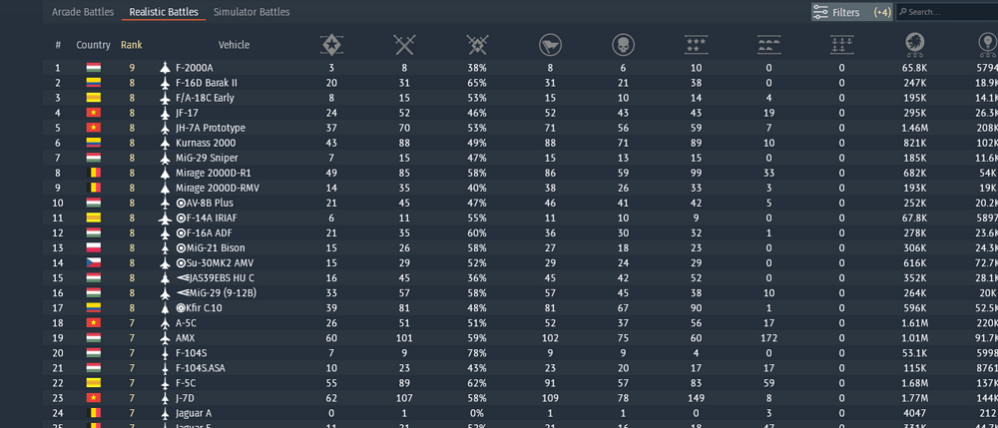Click the ground kills column icon
The width and height of the screenshot is (998, 428).
(x=768, y=44)
